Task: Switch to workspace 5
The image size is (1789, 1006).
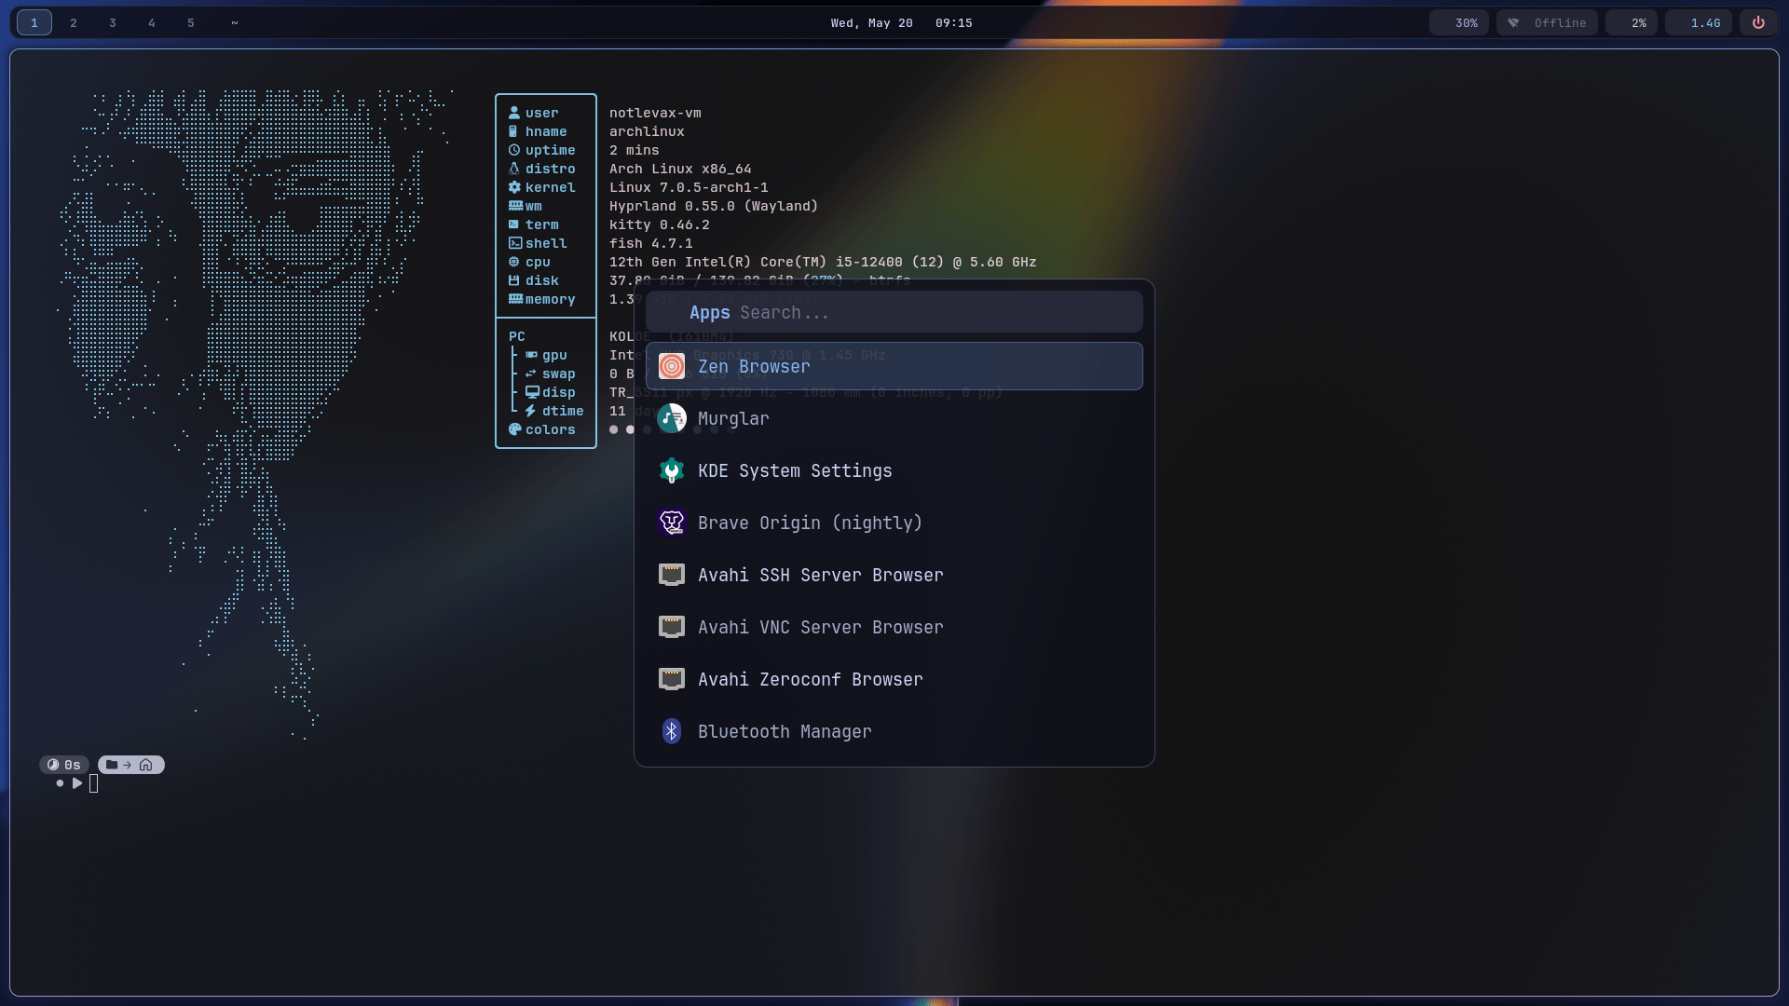Action: [191, 22]
